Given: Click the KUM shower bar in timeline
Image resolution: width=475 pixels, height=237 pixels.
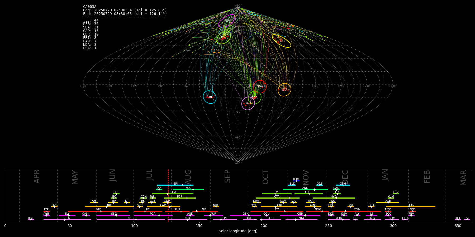Looking at the screenshot, I should pos(296,181).
